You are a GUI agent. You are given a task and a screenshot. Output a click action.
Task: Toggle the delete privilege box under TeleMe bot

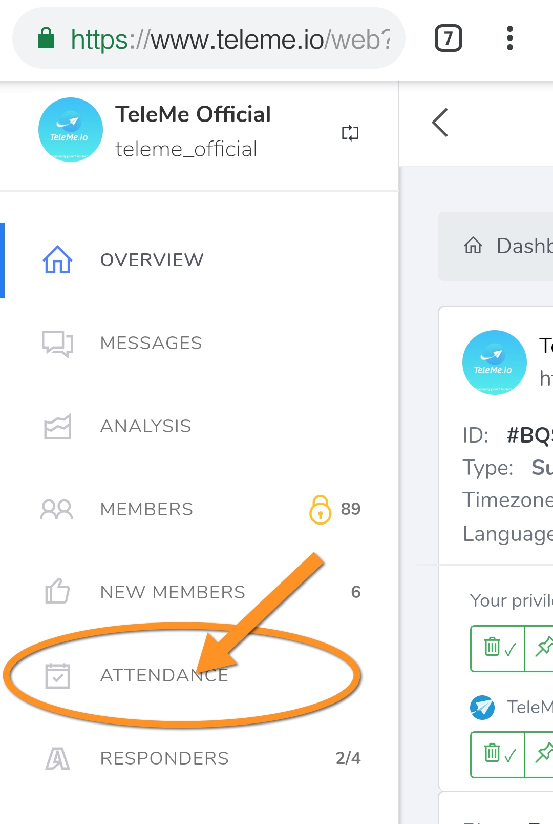click(x=498, y=755)
